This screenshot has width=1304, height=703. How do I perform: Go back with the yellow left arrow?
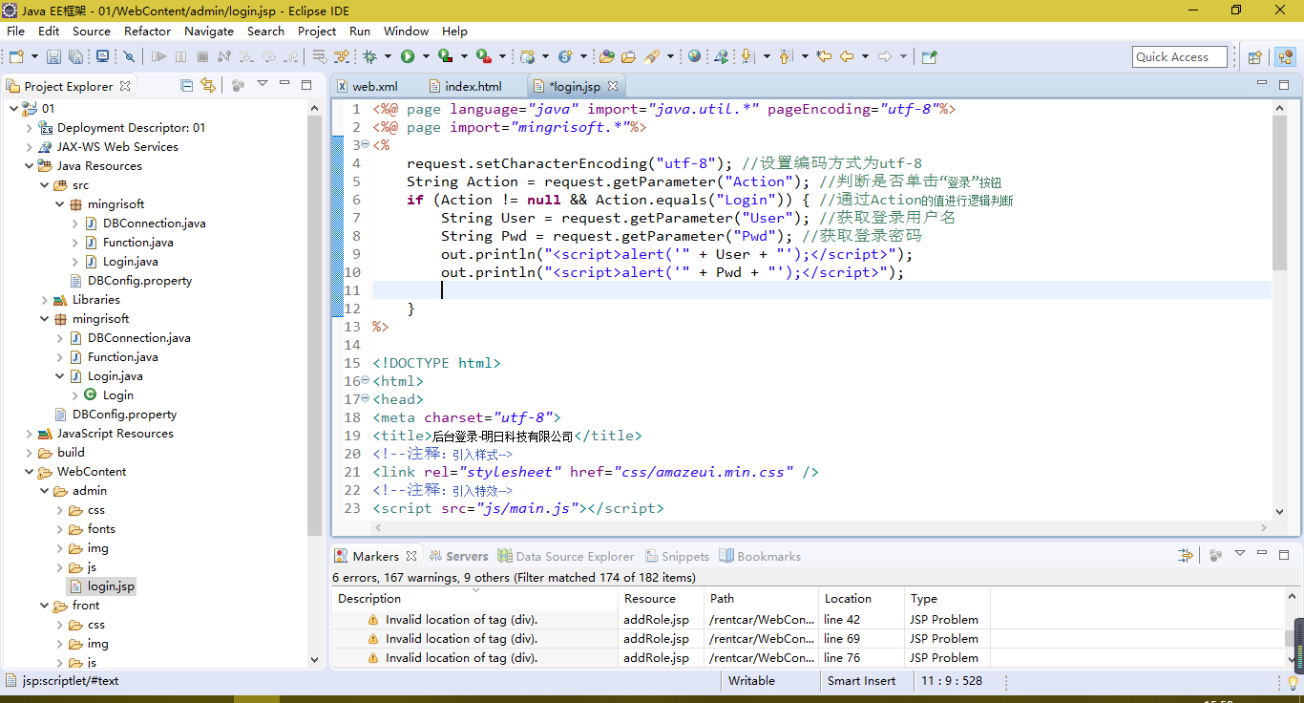coord(847,57)
